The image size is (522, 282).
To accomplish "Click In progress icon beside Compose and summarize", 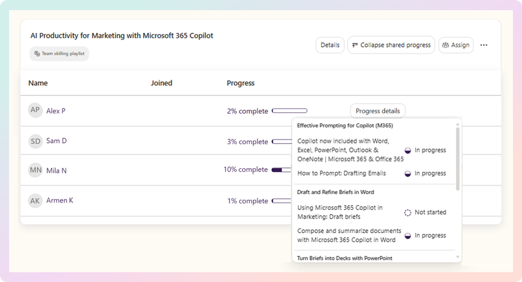I will pos(407,236).
